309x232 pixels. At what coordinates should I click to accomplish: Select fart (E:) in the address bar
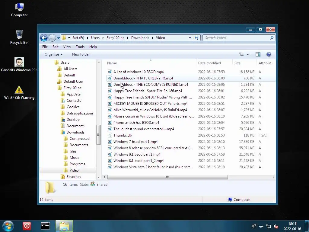[x=78, y=38]
